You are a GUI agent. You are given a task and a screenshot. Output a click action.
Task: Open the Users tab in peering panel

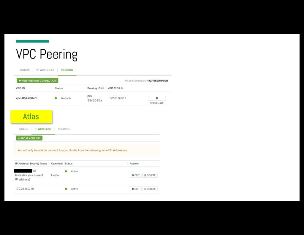tap(25, 70)
